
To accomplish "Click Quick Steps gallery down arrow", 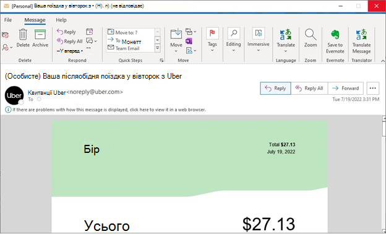I will pos(158,40).
